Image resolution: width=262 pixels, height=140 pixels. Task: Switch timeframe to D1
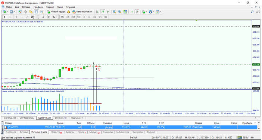click(x=94, y=17)
